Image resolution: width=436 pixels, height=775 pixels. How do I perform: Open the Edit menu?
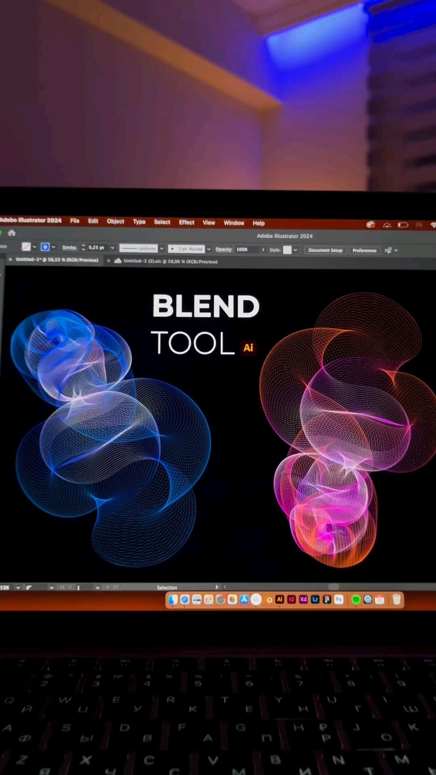pos(93,221)
